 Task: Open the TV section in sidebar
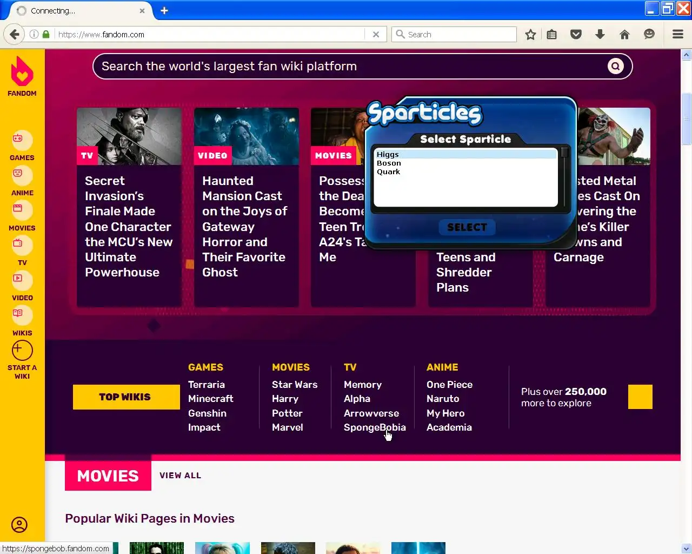22,251
